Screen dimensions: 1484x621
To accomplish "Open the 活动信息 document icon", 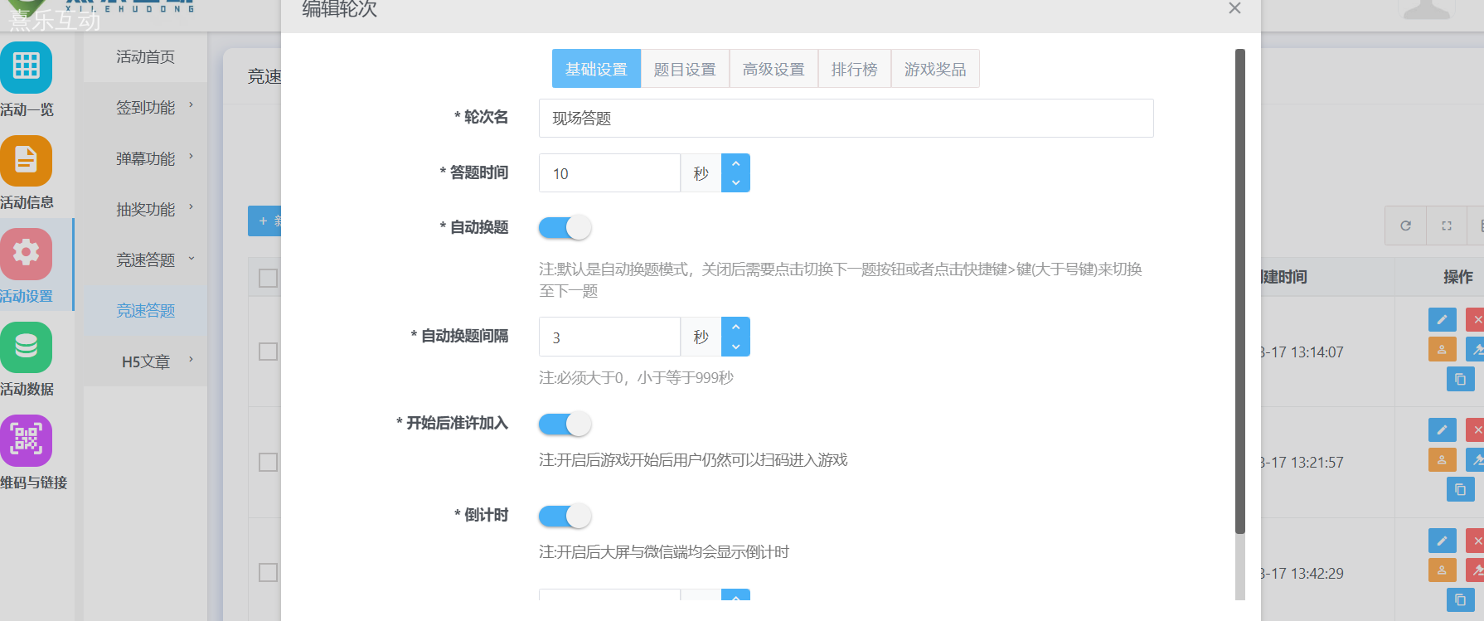I will (26, 161).
